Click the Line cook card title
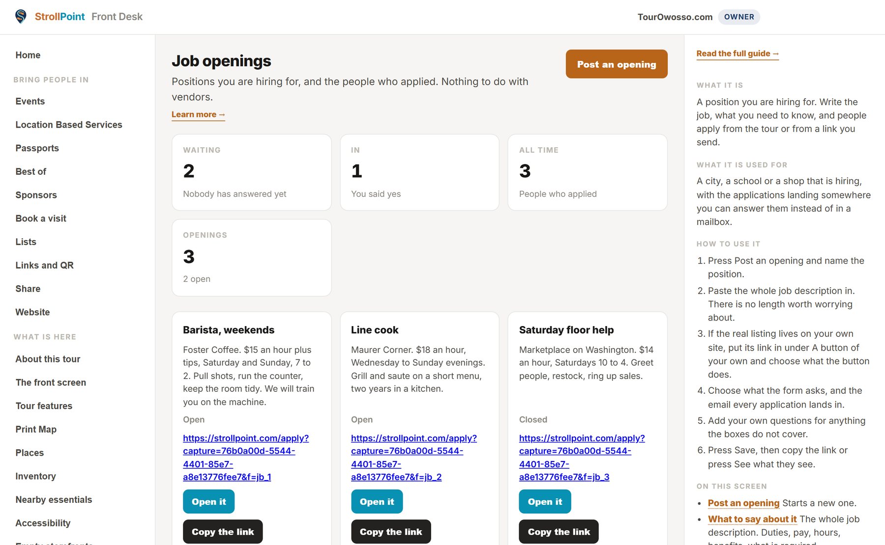Screen dimensions: 885x545 point(375,330)
